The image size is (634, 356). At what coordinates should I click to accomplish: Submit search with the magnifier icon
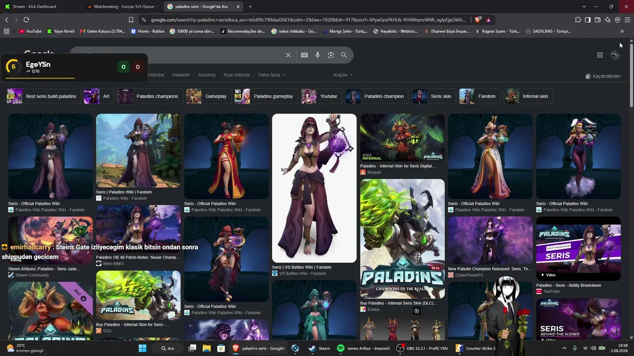click(344, 55)
